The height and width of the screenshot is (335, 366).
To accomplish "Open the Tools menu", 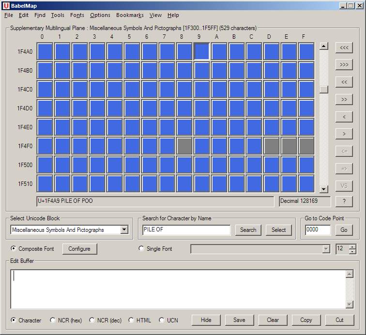I will pos(58,15).
